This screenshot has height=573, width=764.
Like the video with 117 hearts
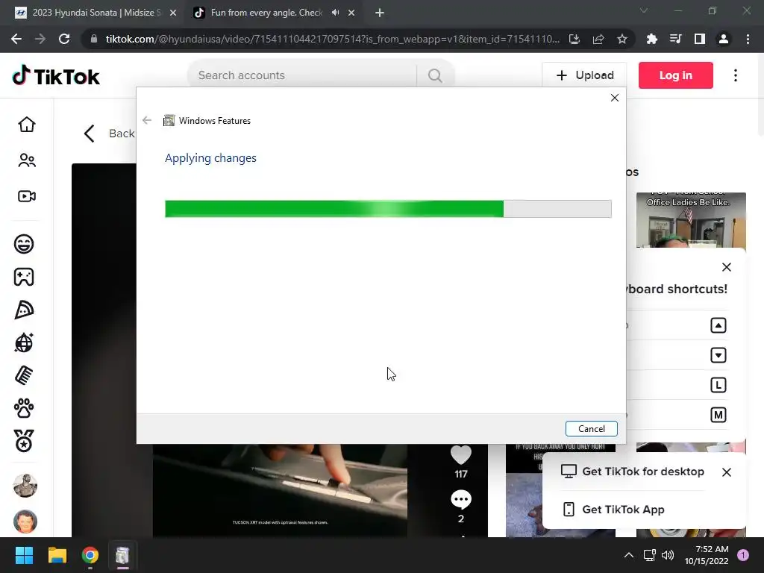point(461,455)
